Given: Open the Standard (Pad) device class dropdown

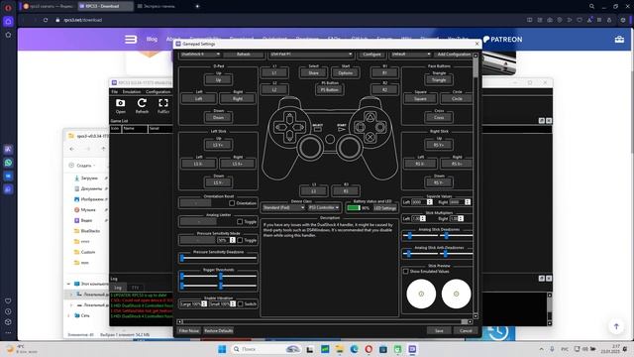Looking at the screenshot, I should coord(283,207).
